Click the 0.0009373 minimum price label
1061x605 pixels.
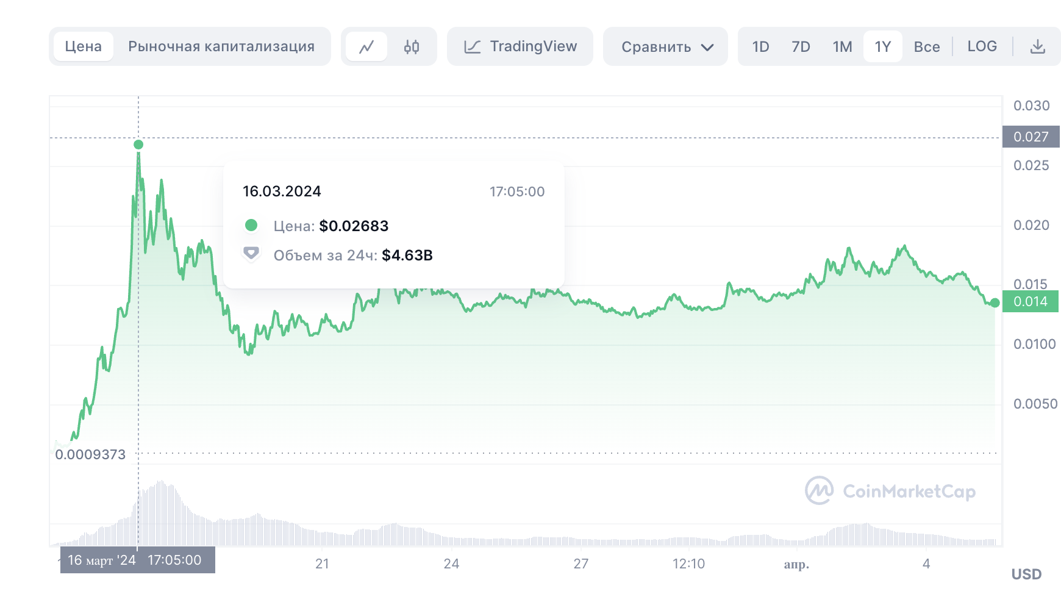coord(90,454)
